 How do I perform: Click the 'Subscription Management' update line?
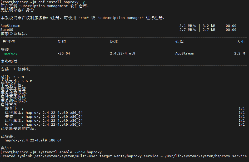[45, 6]
